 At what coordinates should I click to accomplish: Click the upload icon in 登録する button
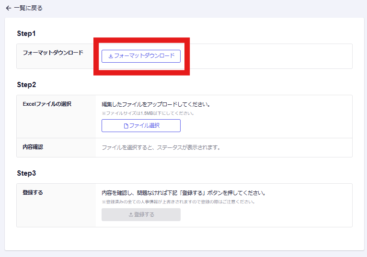pyautogui.click(x=131, y=215)
